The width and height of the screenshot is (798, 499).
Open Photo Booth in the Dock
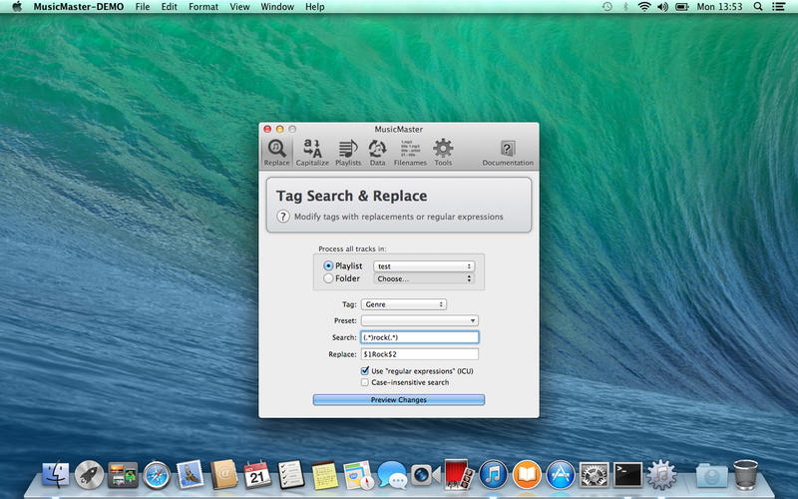[x=459, y=475]
